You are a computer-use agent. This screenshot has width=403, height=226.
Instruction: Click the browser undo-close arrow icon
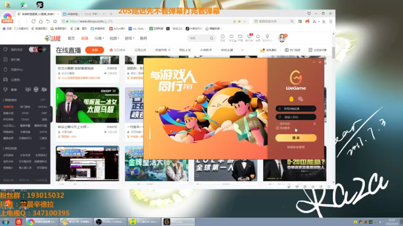pyautogui.click(x=48, y=22)
